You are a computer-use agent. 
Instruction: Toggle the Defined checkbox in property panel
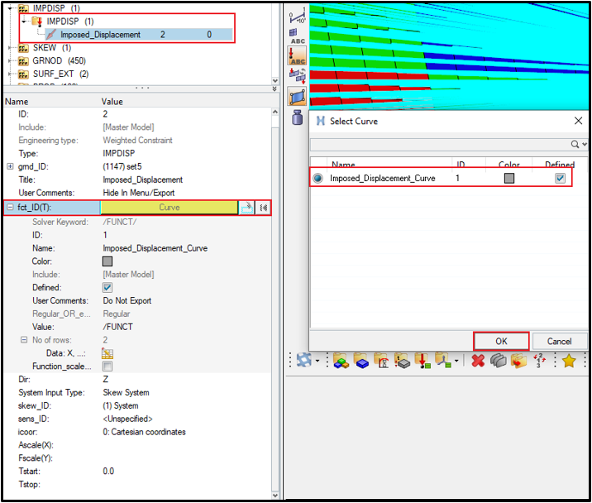[x=107, y=288]
